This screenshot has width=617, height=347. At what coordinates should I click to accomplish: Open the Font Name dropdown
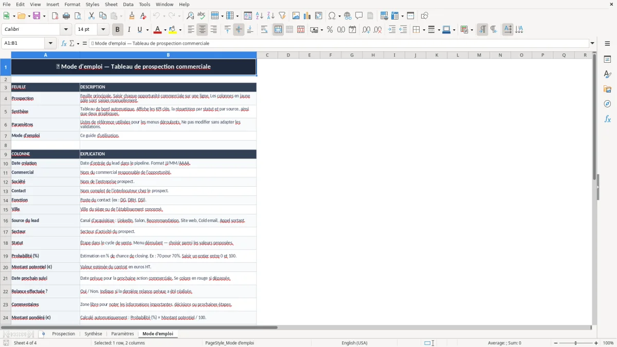pyautogui.click(x=67, y=30)
